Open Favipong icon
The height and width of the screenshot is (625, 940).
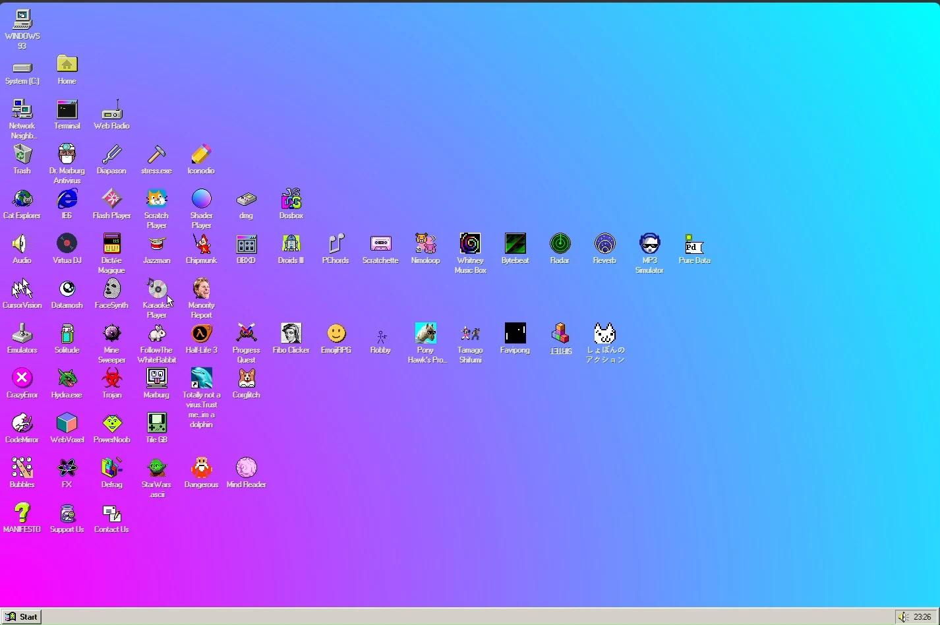515,334
